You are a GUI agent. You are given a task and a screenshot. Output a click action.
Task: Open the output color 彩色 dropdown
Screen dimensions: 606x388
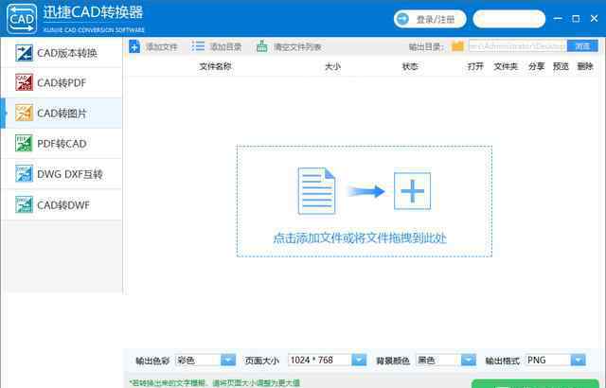pos(227,360)
